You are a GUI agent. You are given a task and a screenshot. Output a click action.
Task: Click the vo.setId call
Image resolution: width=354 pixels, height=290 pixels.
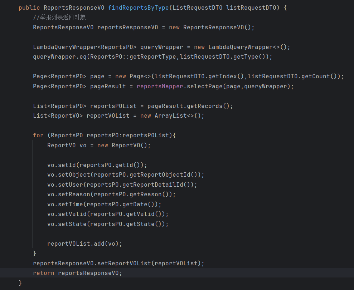[62, 165]
